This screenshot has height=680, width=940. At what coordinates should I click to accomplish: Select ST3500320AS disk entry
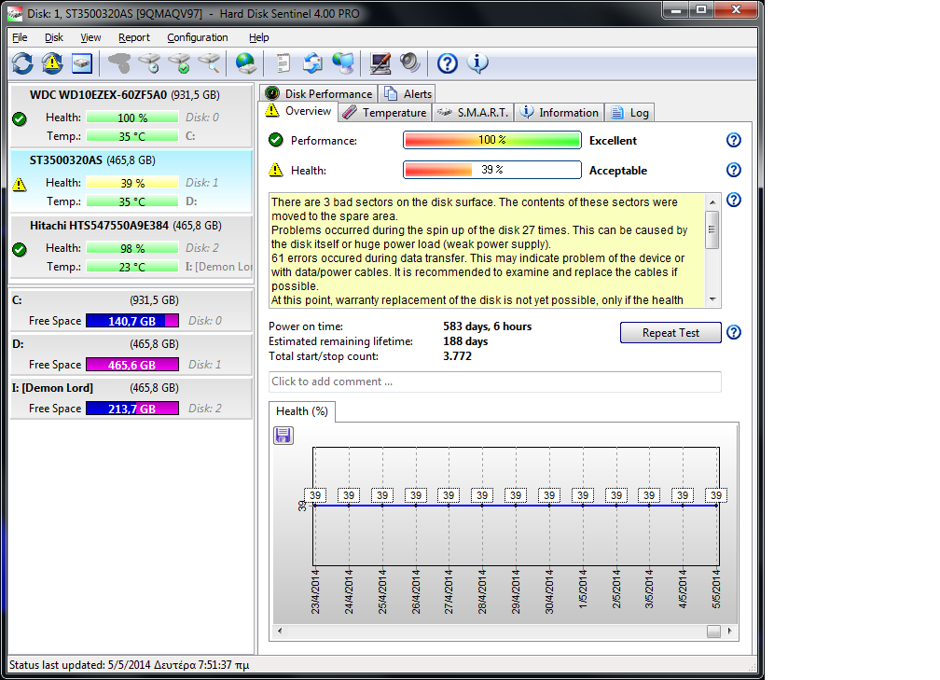131,181
